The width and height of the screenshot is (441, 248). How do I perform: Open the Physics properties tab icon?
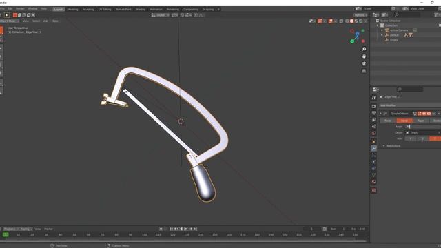[373, 162]
